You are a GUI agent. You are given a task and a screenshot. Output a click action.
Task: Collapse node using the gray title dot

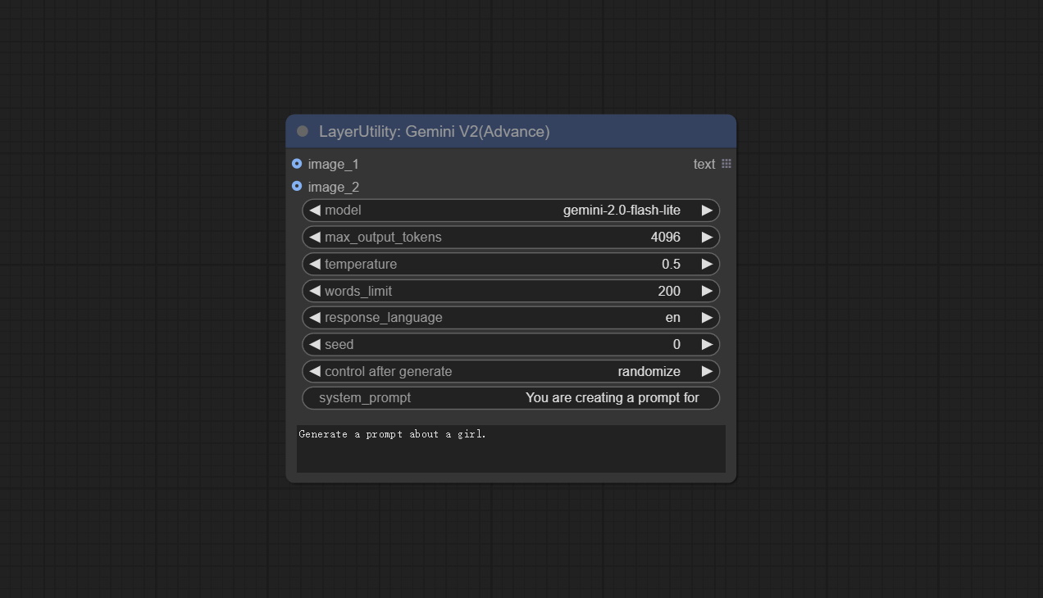click(x=303, y=131)
